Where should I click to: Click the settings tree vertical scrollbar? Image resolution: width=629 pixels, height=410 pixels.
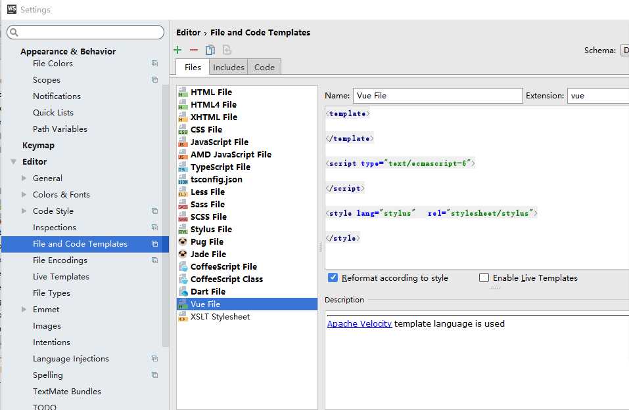point(165,216)
